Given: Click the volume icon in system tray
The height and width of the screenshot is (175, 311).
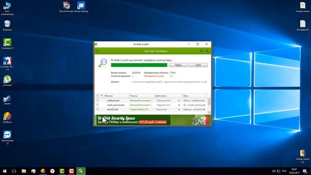Looking at the screenshot, I should 274,171.
